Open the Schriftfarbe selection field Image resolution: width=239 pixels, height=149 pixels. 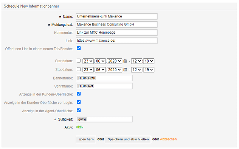tap(104, 86)
